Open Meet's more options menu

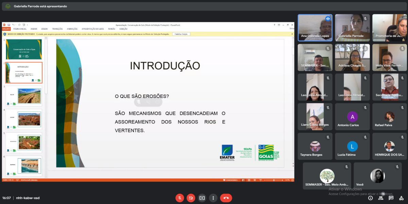213,198
